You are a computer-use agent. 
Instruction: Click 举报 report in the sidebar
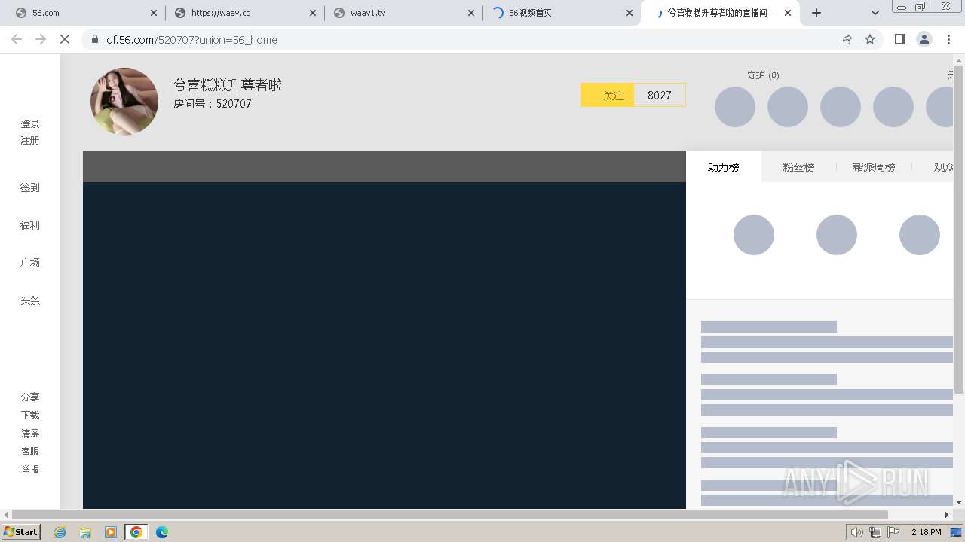point(30,470)
